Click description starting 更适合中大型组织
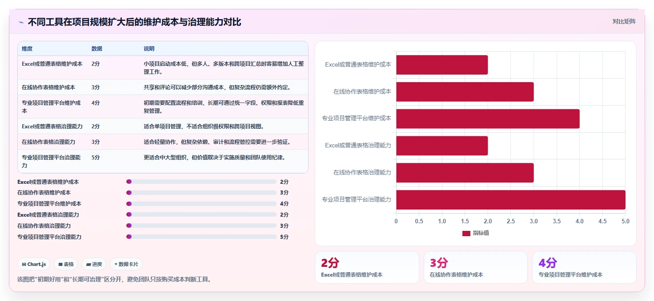Image resolution: width=654 pixels, height=301 pixels. (214, 157)
